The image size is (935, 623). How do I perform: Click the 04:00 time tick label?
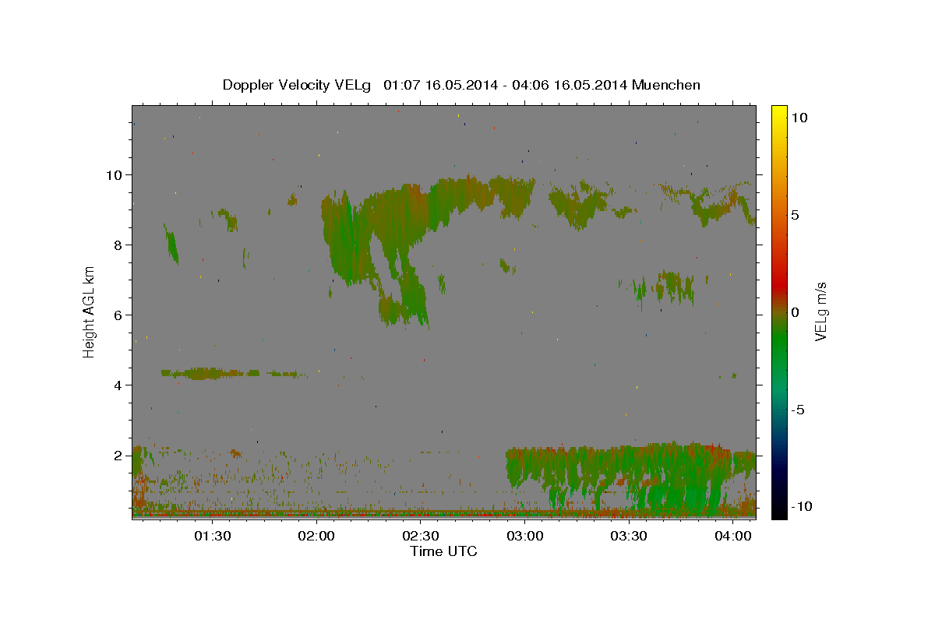[x=733, y=537]
